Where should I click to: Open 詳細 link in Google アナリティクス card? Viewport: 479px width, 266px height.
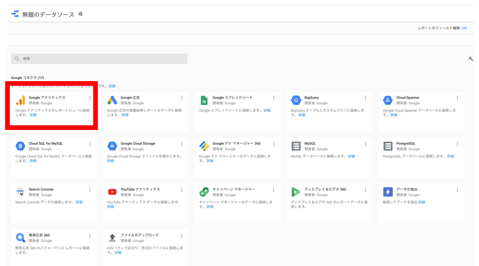33,115
